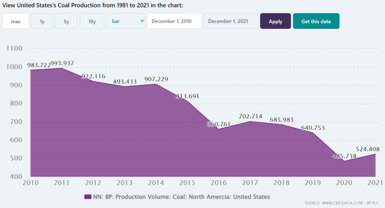Viewport: 385px width, 208px height.
Task: Choose the 1y time range
Action: click(x=42, y=21)
